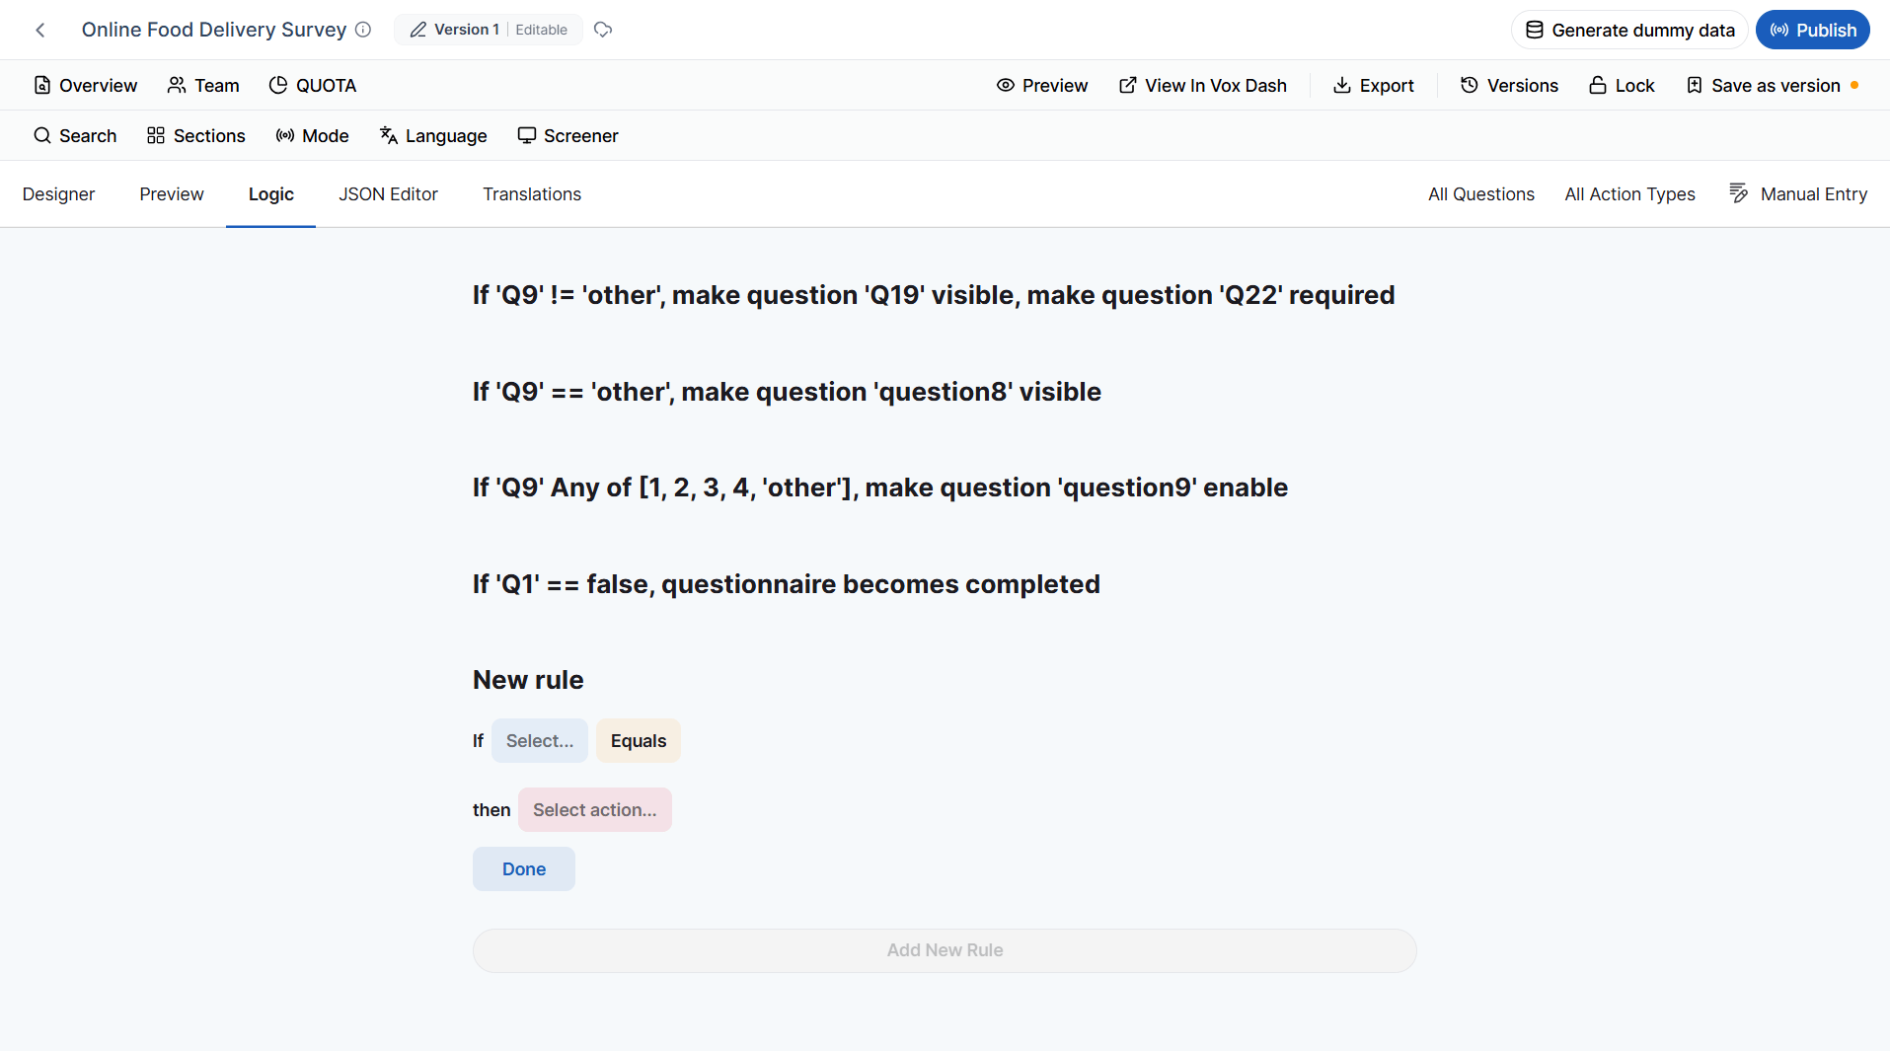Open the Select action... dropdown
The width and height of the screenshot is (1890, 1051).
(595, 810)
